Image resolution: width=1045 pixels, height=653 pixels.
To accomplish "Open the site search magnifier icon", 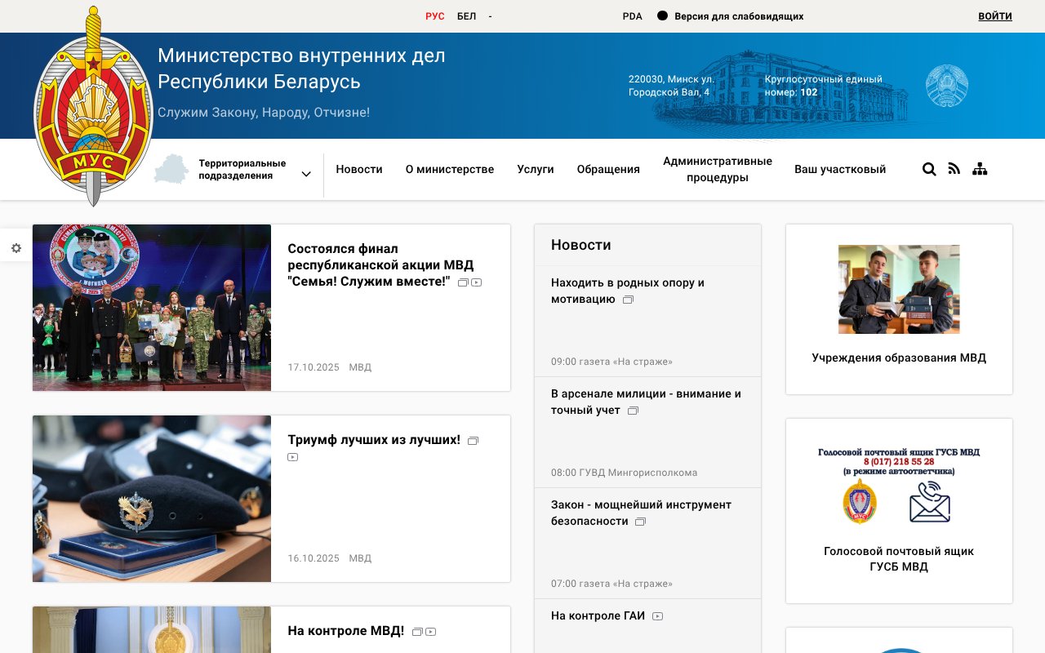I will tap(929, 169).
